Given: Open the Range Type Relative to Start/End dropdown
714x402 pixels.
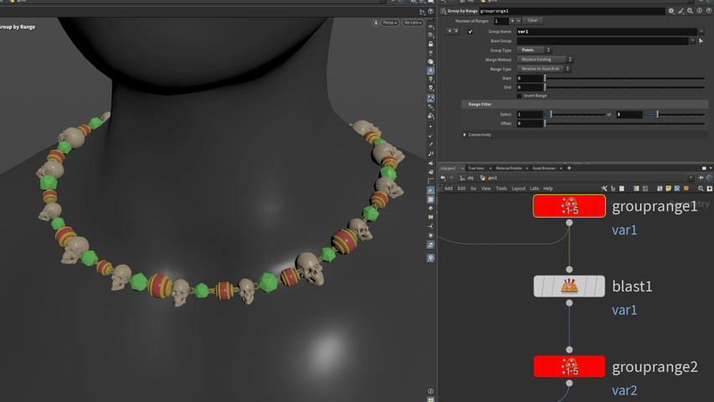Looking at the screenshot, I should (x=544, y=69).
